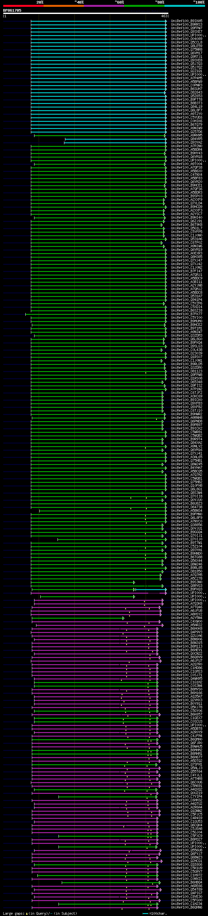Select the BP061705 query label
Image resolution: width=208 pixels, height=916 pixels.
coord(12,10)
